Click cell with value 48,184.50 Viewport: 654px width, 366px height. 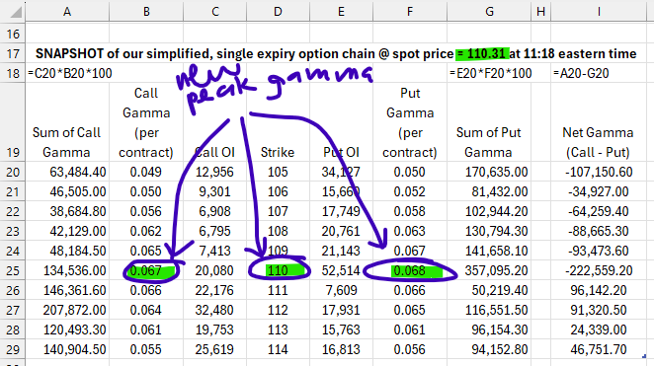(x=78, y=251)
